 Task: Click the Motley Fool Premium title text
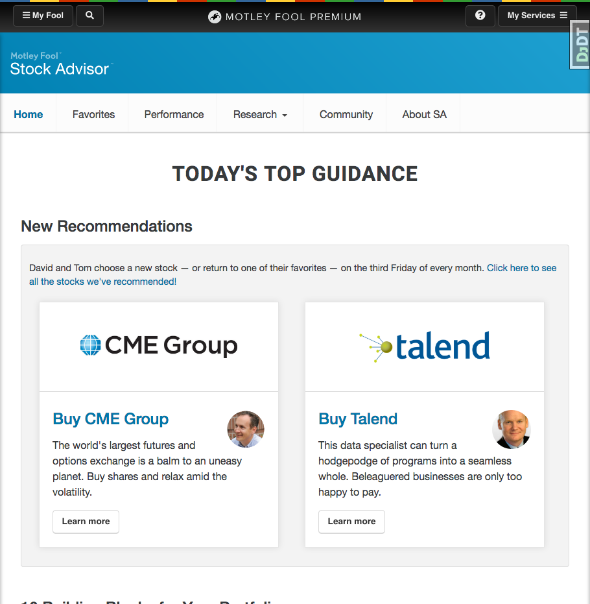[293, 17]
